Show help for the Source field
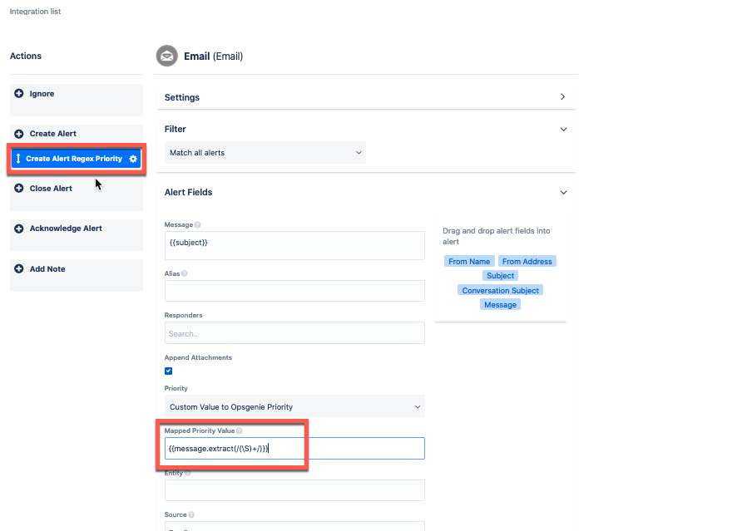Screen dimensions: 732x531 [191, 514]
